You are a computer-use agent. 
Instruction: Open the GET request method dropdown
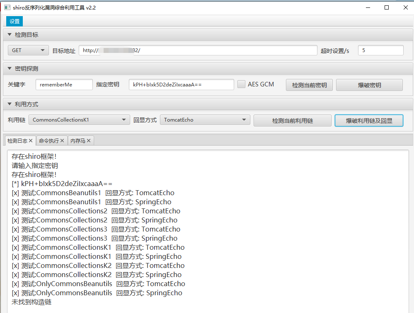tap(28, 50)
